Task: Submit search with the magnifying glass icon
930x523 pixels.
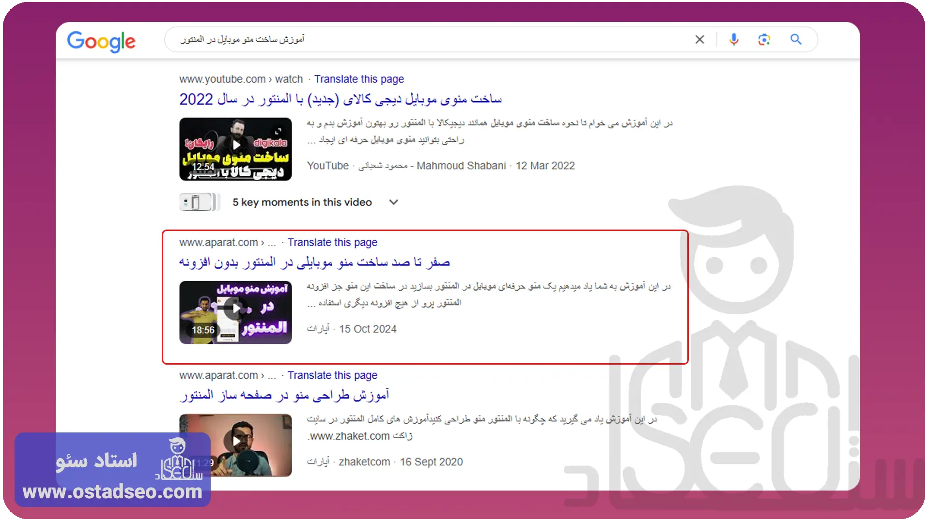Action: 796,39
